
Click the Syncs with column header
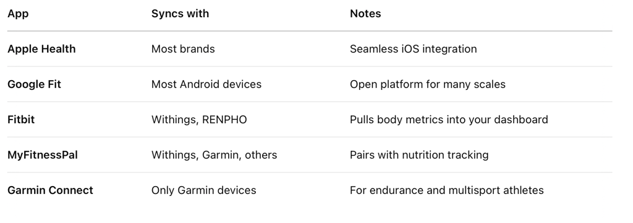click(x=180, y=14)
